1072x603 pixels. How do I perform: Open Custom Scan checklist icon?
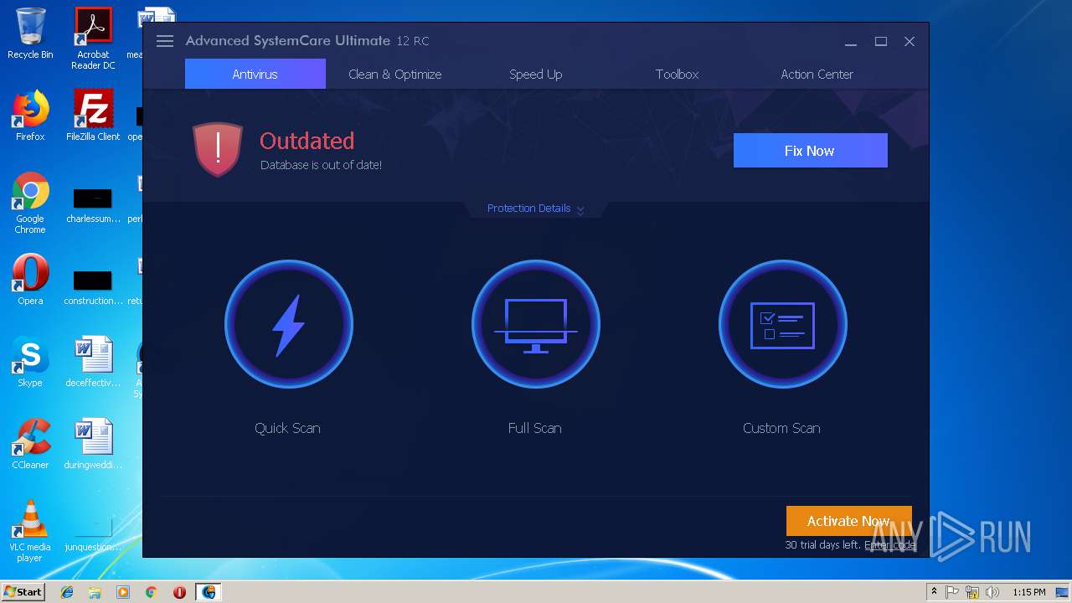pos(782,324)
